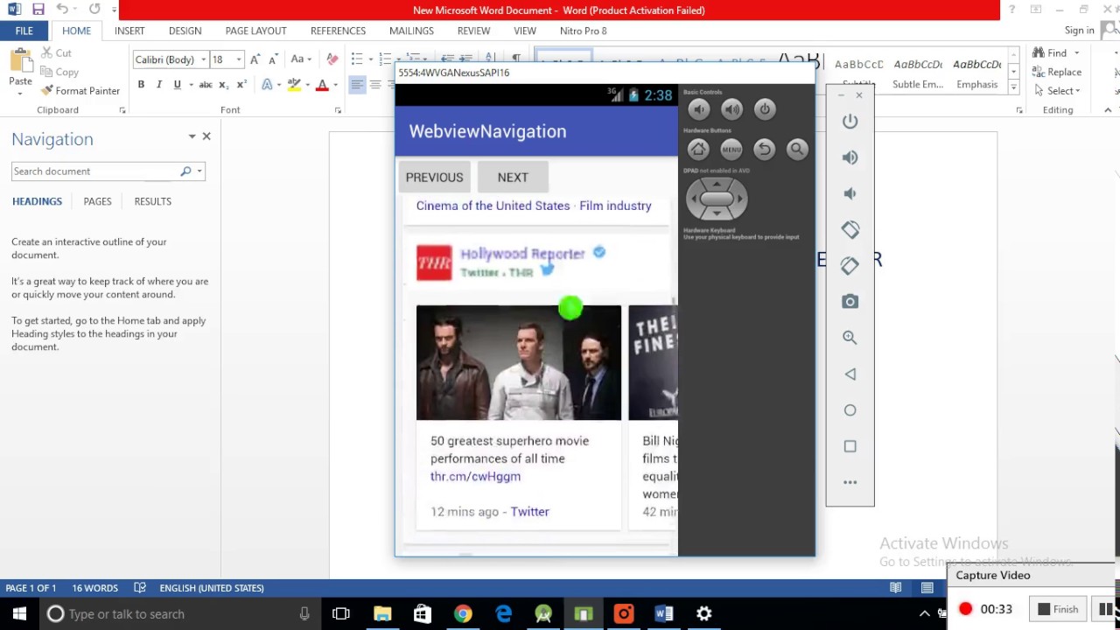Select PAGES tab in Navigation pane
Screen dimensions: 1120x630
coord(97,201)
